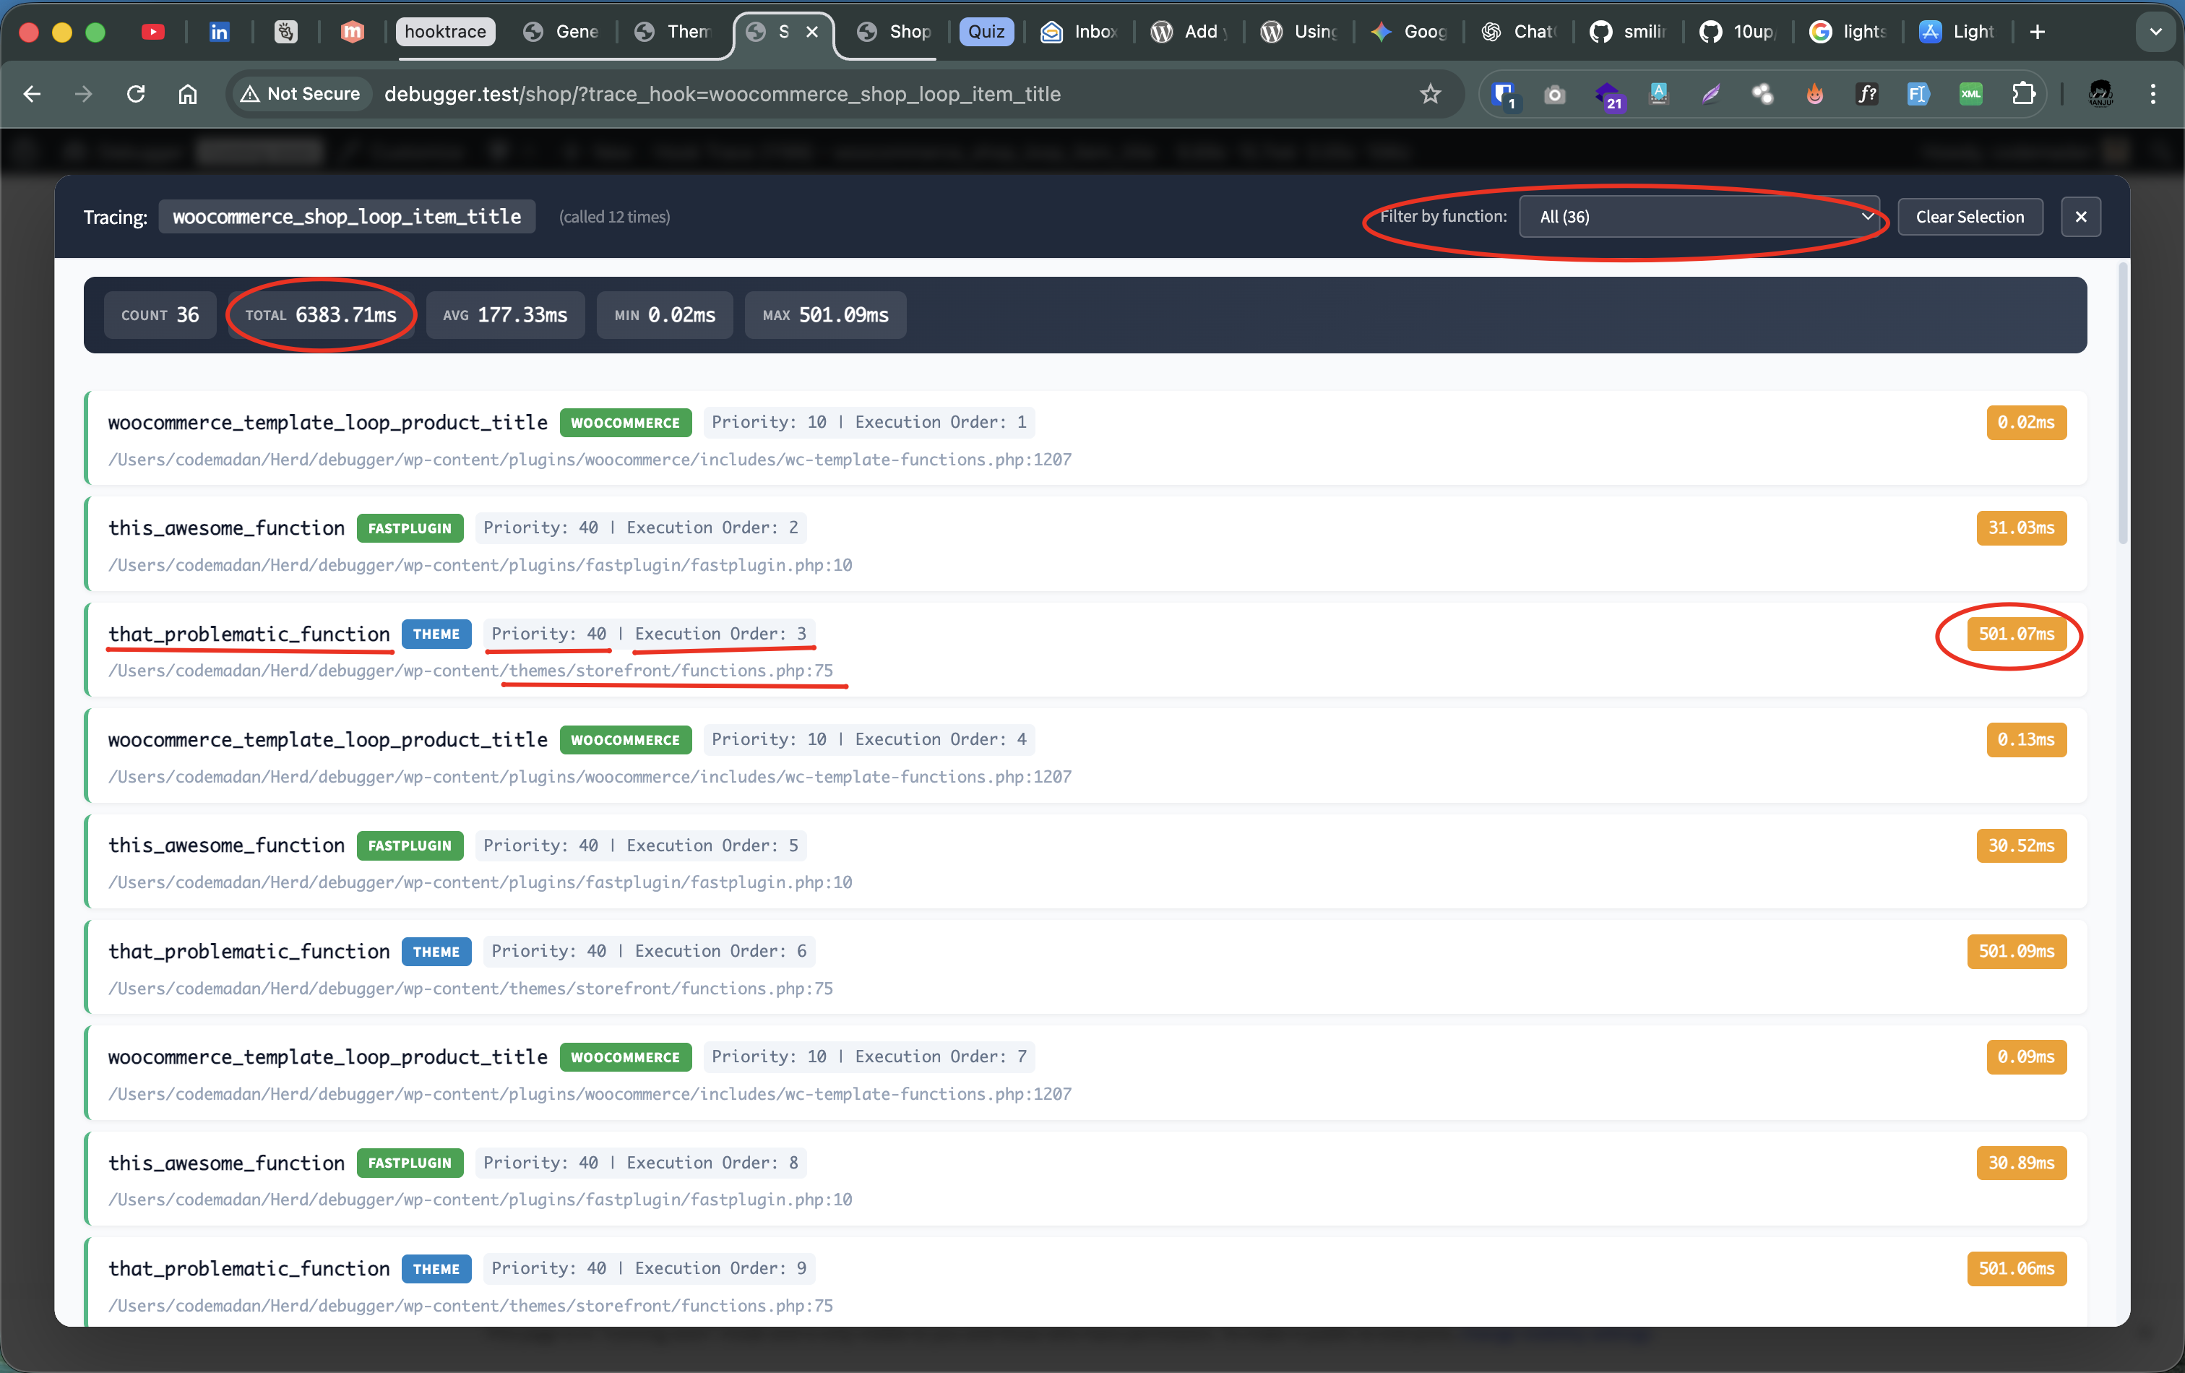Bookmark this page with the star icon
The height and width of the screenshot is (1373, 2185).
pyautogui.click(x=1431, y=93)
